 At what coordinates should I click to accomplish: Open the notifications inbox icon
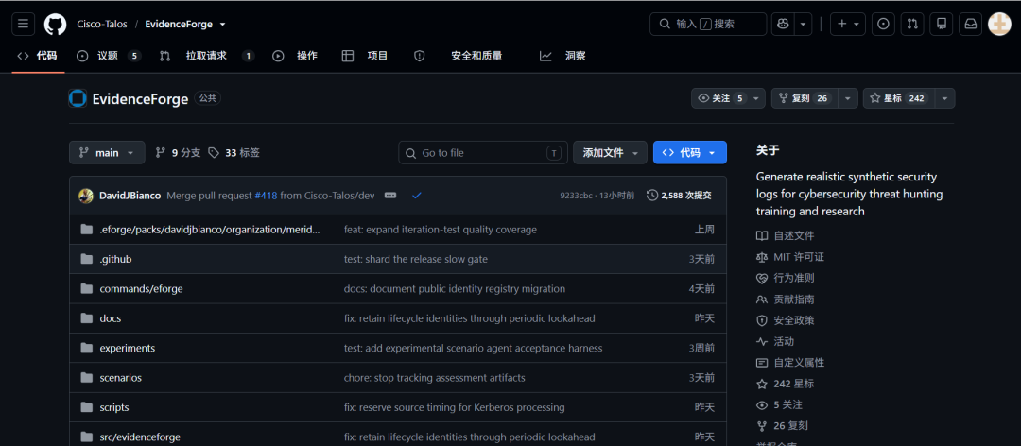[x=970, y=24]
